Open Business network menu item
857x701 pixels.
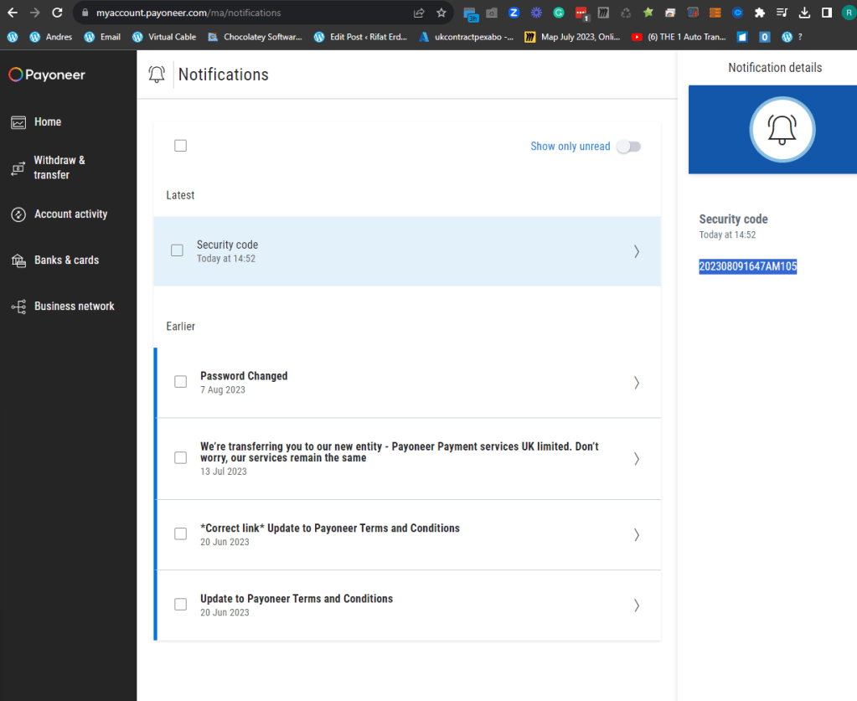click(75, 306)
